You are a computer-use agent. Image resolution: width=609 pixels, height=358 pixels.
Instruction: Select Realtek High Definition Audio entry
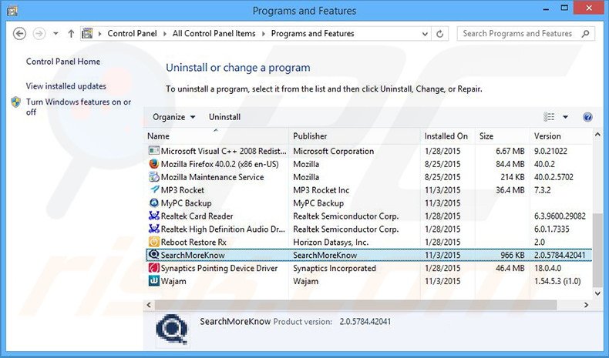(224, 229)
